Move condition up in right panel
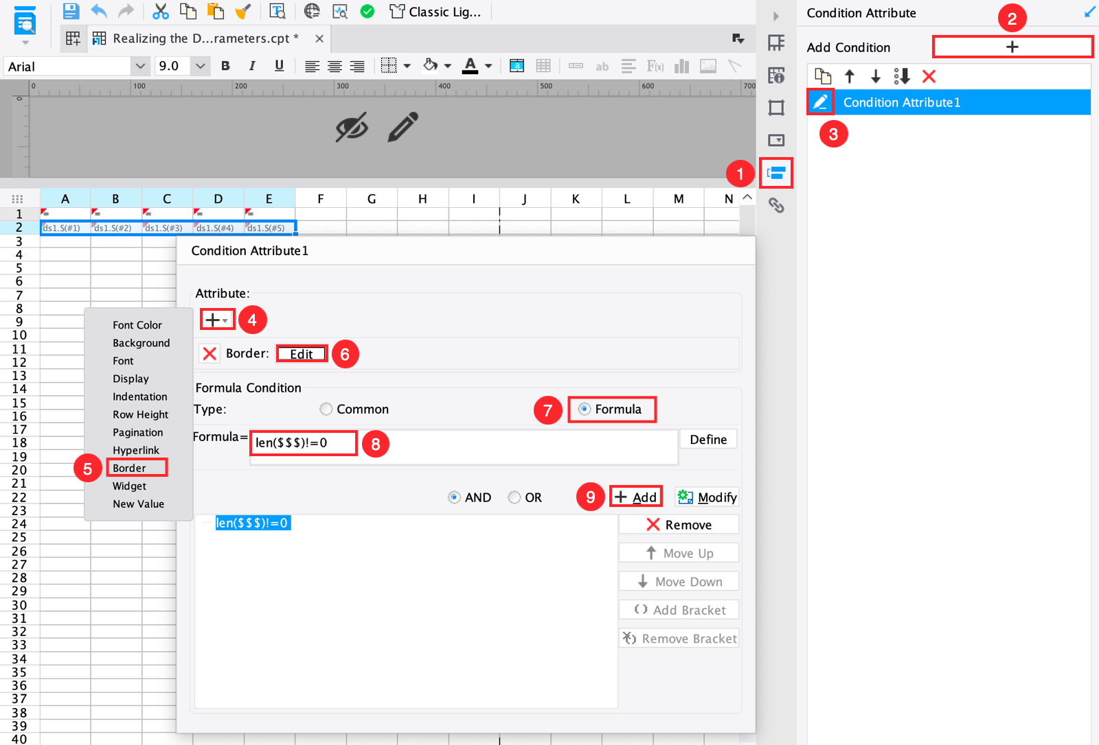This screenshot has width=1099, height=745. point(850,76)
